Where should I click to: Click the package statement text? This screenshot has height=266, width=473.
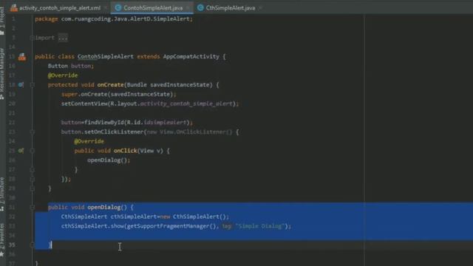click(114, 19)
